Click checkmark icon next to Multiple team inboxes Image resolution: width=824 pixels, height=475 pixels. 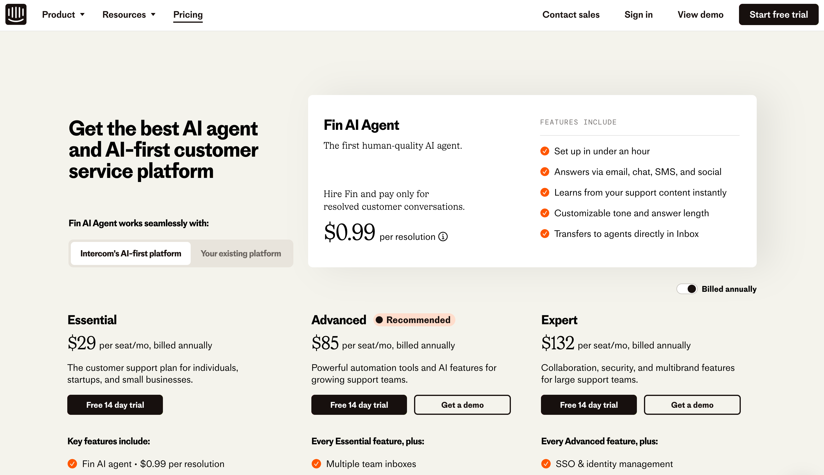[316, 463]
